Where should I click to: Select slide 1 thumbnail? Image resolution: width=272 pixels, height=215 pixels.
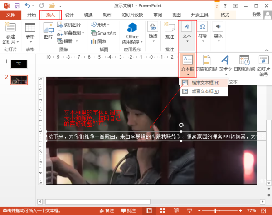[19, 64]
